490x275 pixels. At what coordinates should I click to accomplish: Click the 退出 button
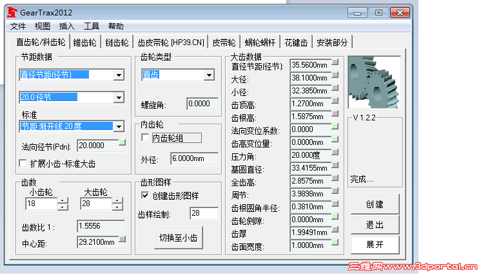375,224
